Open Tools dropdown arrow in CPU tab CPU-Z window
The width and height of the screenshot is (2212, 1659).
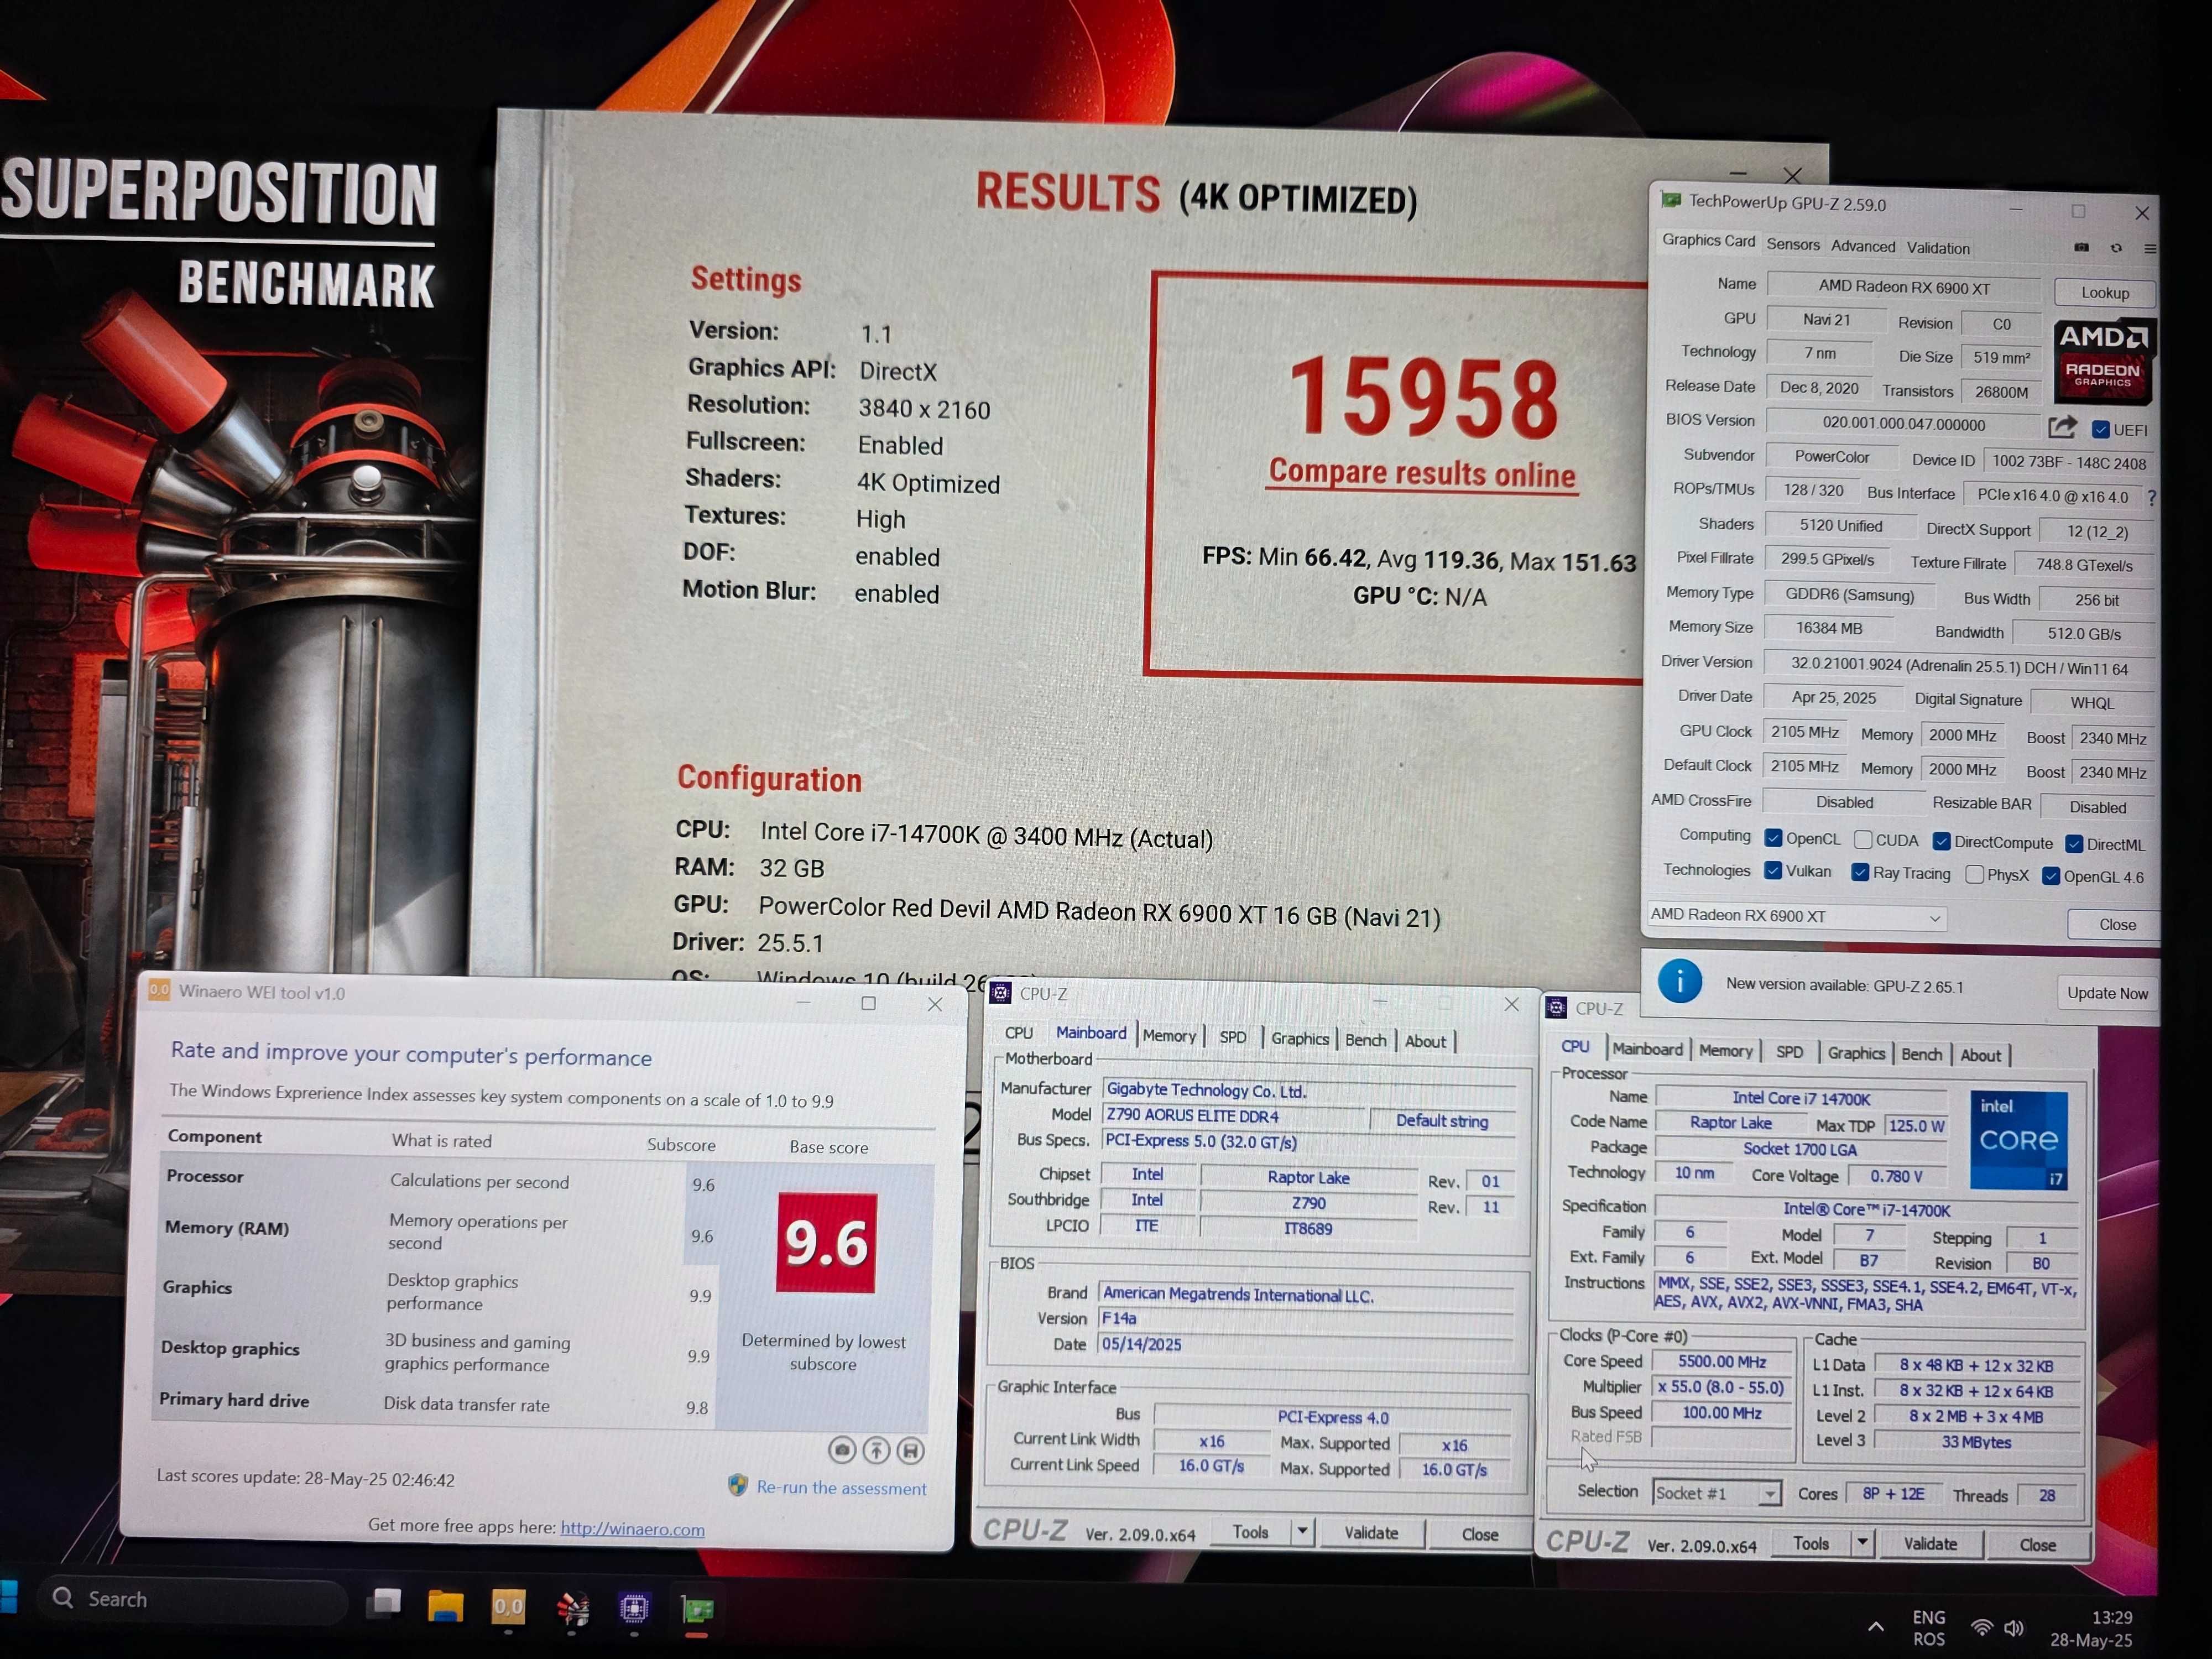1862,1542
